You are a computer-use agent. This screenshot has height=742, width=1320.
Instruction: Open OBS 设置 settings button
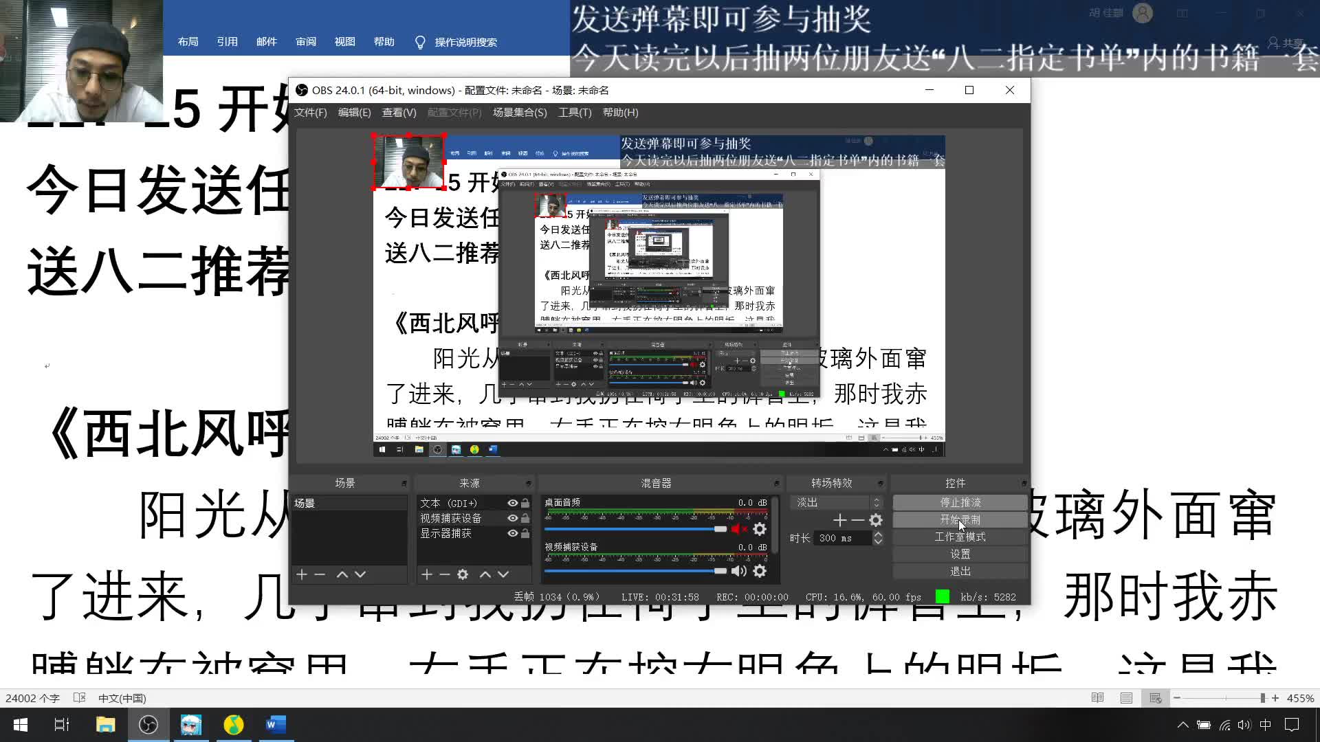960,554
